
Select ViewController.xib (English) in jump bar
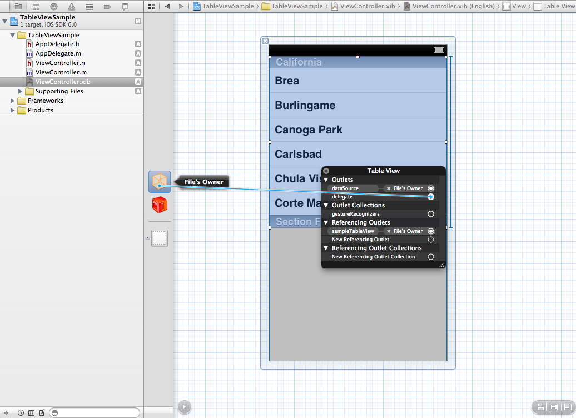click(449, 6)
